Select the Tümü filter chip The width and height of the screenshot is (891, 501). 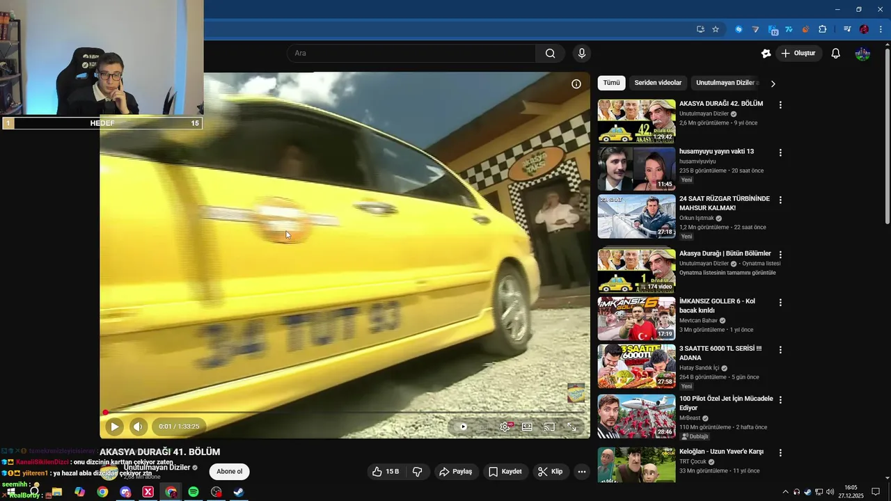611,83
